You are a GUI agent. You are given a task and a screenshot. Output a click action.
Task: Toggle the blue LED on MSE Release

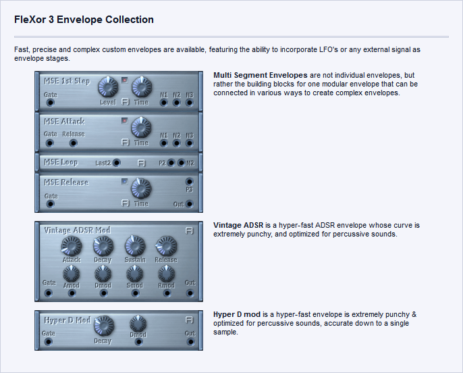tap(125, 182)
